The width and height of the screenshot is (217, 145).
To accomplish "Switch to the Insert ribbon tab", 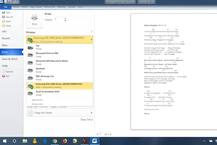I will point(24,7).
